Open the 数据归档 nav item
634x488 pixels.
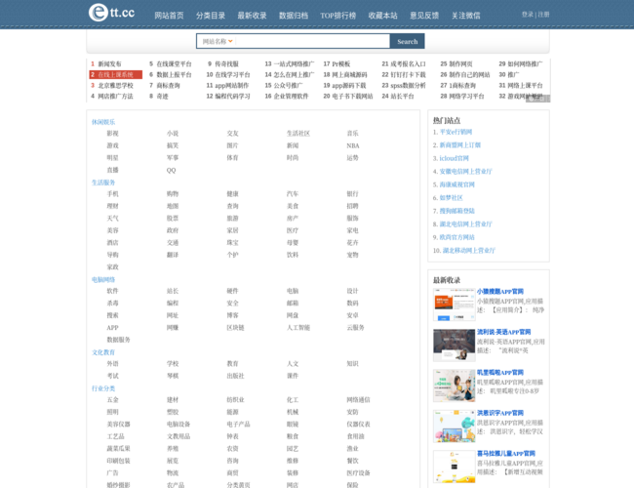(x=294, y=16)
